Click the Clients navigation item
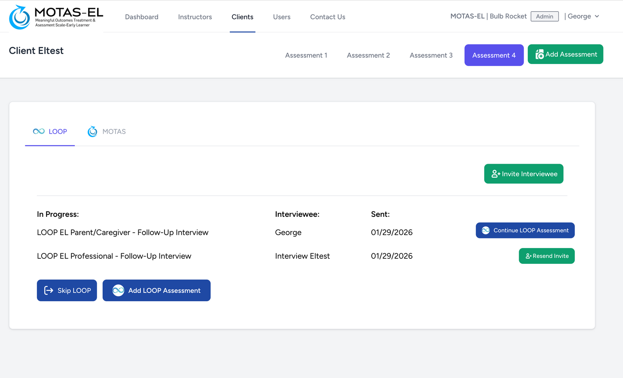The height and width of the screenshot is (378, 623). pos(242,17)
